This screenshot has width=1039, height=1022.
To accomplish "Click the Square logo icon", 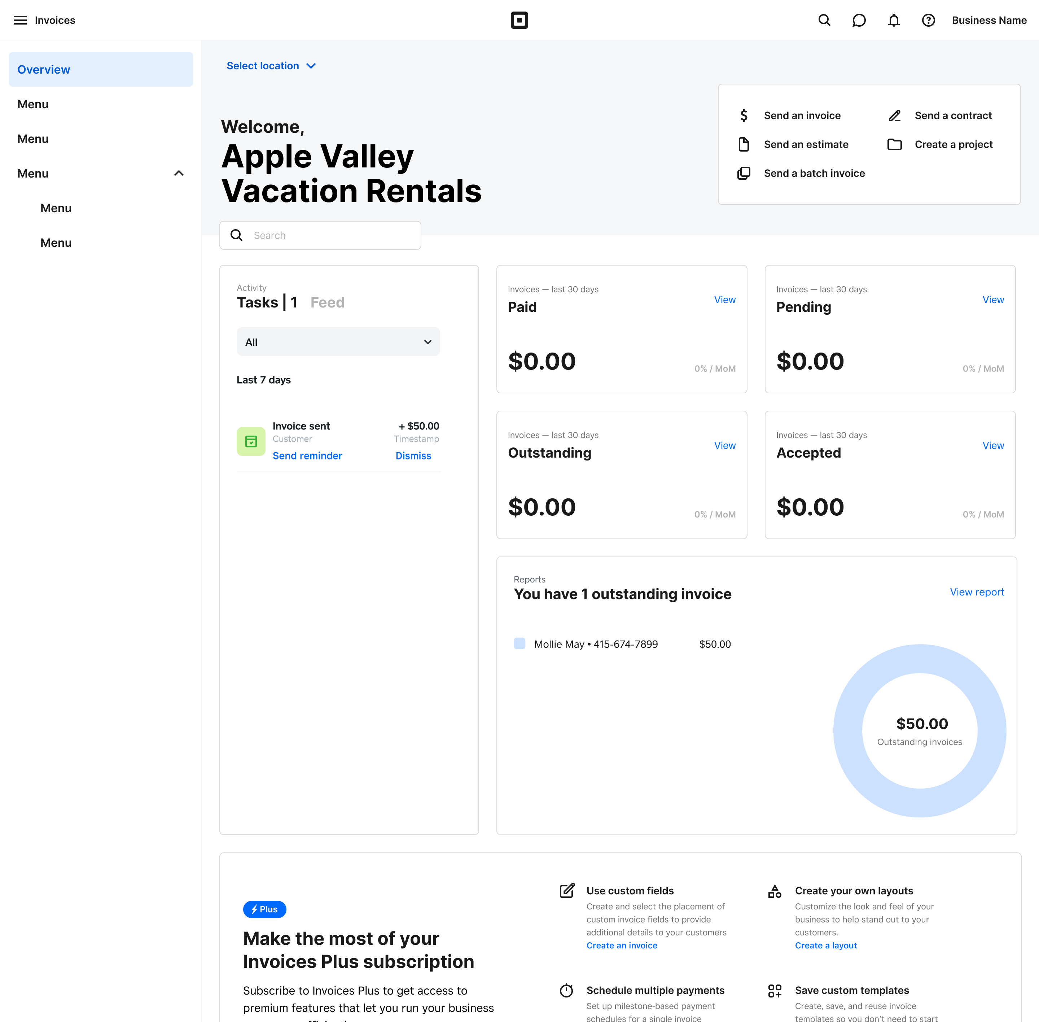I will point(519,21).
